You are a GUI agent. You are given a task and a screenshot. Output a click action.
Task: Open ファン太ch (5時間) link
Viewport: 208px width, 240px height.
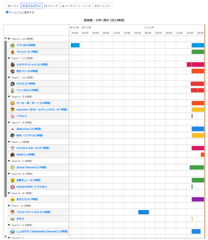[x=28, y=90]
